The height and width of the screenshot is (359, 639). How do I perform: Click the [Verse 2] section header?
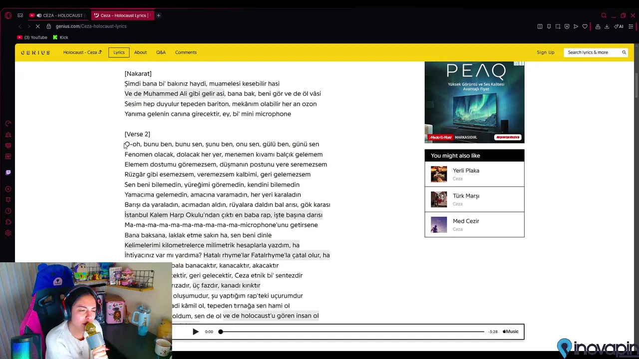pyautogui.click(x=137, y=134)
